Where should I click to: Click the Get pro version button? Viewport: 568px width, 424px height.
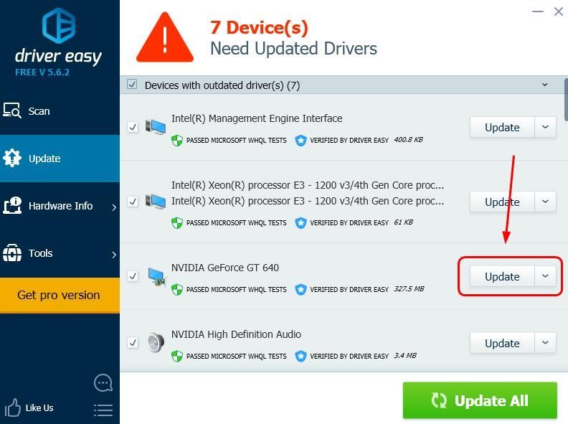click(60, 295)
